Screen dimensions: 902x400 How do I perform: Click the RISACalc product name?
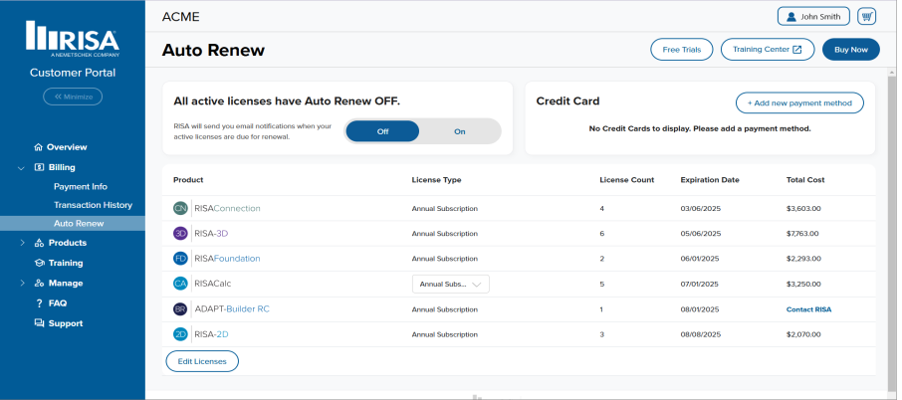tap(213, 284)
